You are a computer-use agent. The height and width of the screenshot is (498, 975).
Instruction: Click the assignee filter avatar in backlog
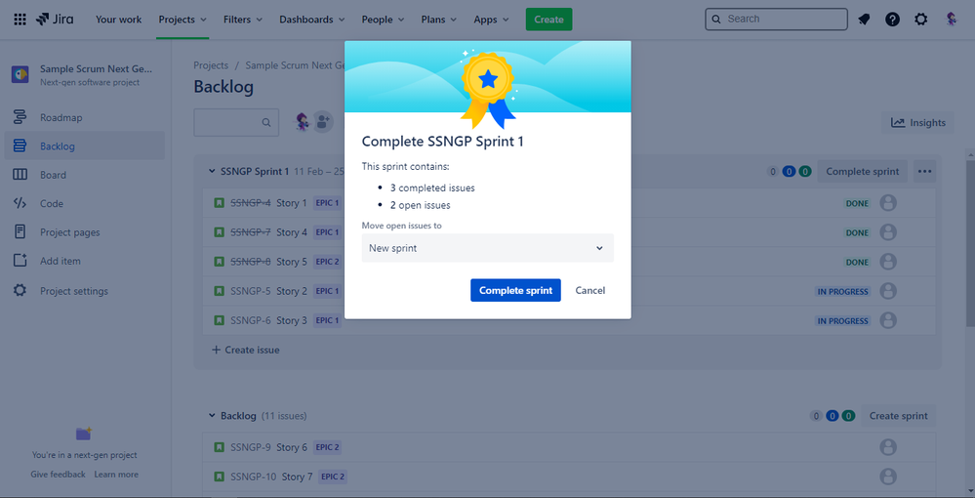coord(303,123)
